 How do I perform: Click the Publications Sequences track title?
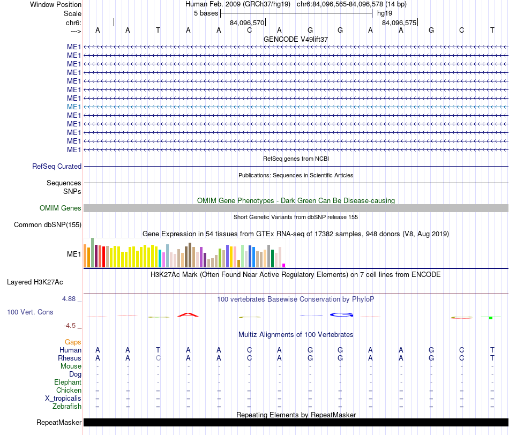coord(296,175)
